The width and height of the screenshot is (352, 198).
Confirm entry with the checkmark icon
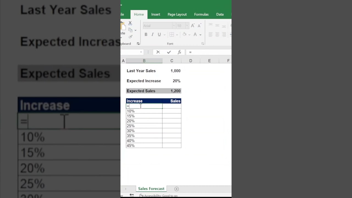pyautogui.click(x=169, y=52)
